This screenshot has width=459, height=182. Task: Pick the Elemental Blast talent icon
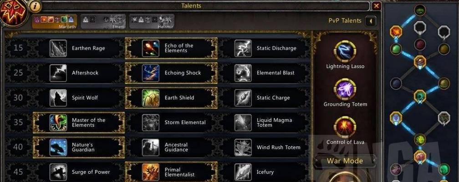point(243,73)
